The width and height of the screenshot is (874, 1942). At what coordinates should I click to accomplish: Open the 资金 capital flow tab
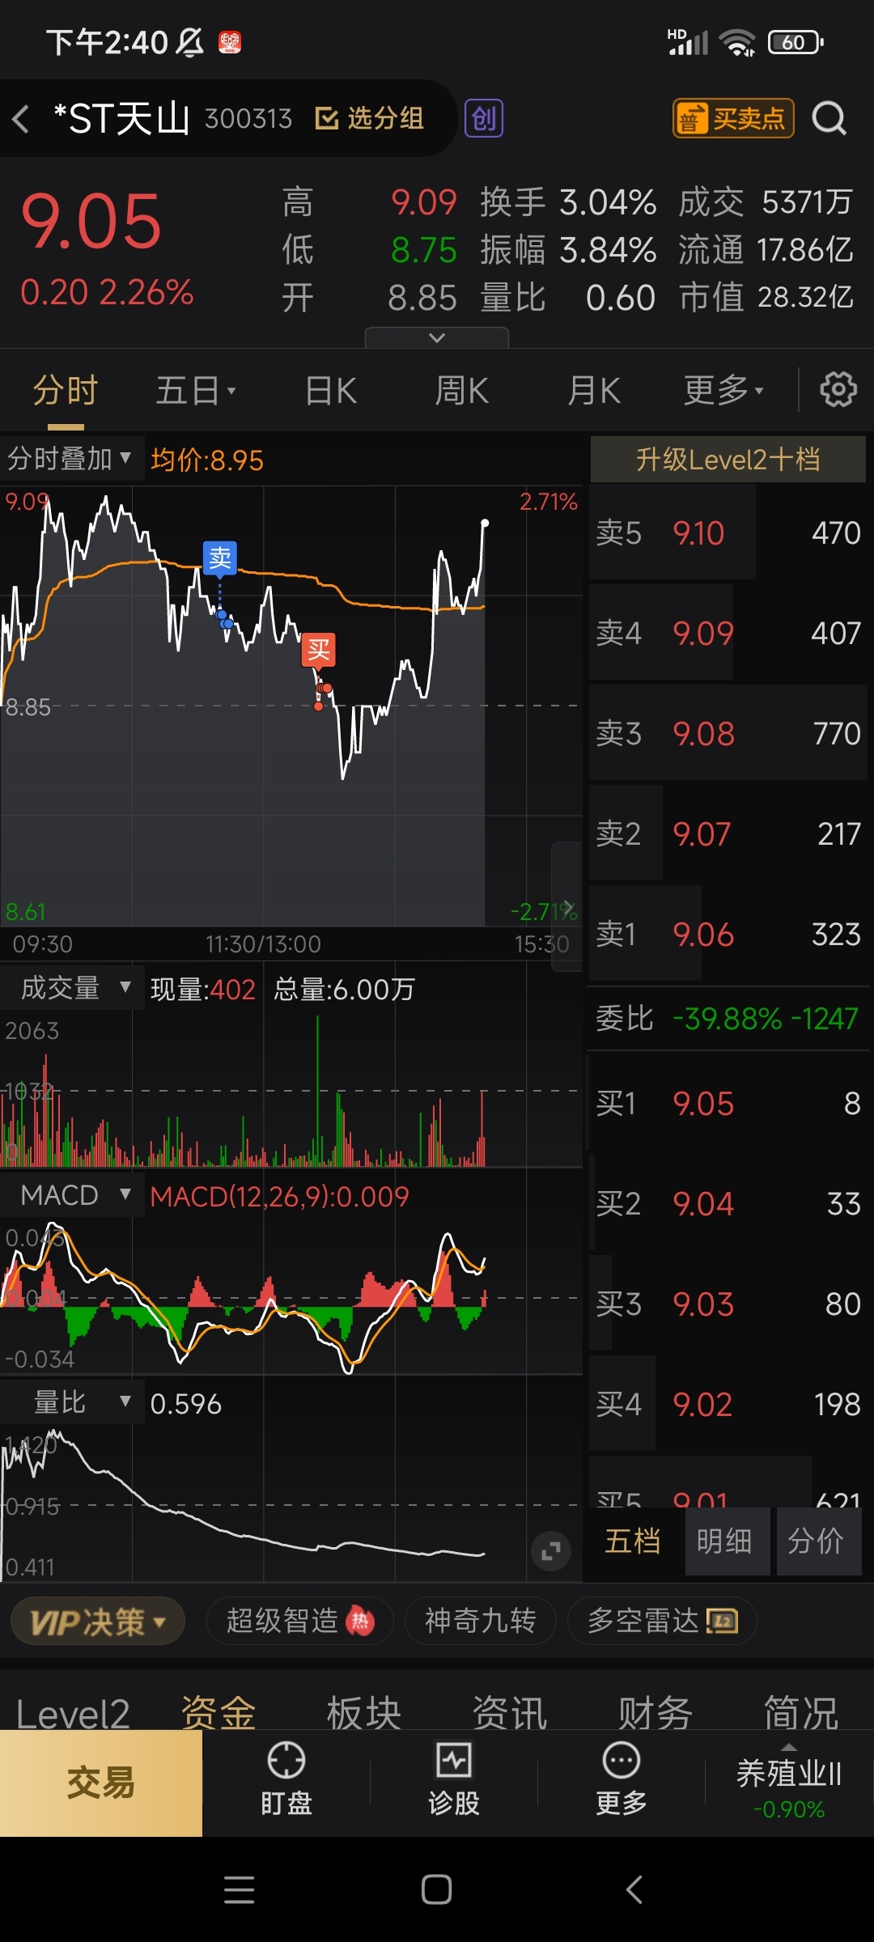[218, 1711]
